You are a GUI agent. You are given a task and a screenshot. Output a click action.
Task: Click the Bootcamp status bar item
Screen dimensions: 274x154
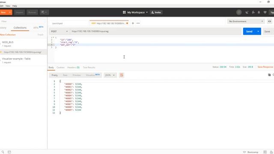pyautogui.click(x=251, y=152)
